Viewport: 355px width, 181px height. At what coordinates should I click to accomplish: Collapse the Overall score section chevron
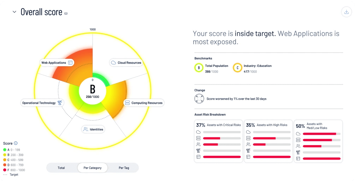(14, 12)
